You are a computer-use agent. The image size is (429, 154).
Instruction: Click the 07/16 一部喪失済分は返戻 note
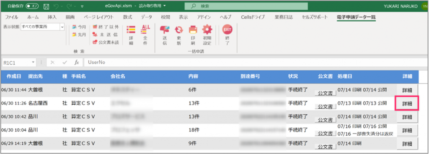[x=365, y=134]
